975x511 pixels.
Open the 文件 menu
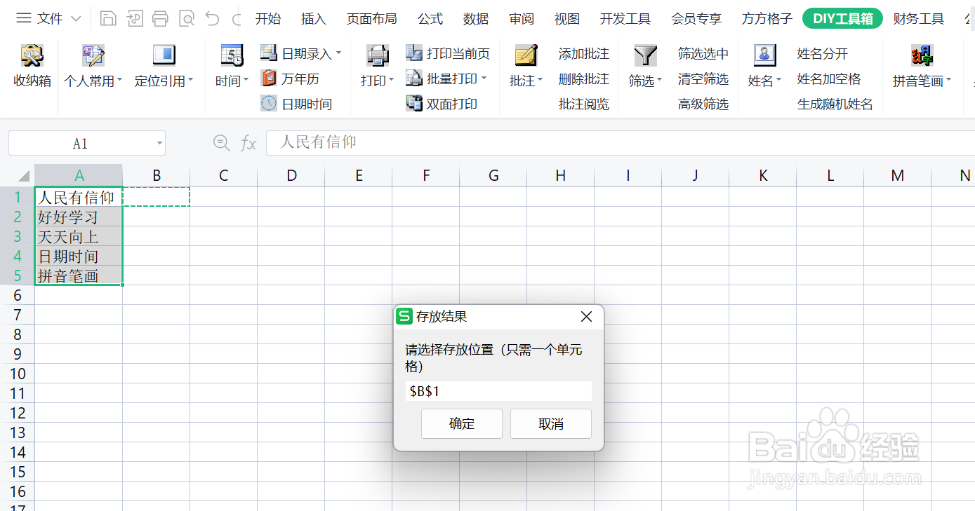point(49,19)
